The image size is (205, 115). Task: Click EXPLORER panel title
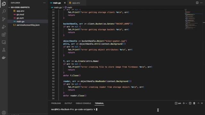pyautogui.click(x=15, y=3)
